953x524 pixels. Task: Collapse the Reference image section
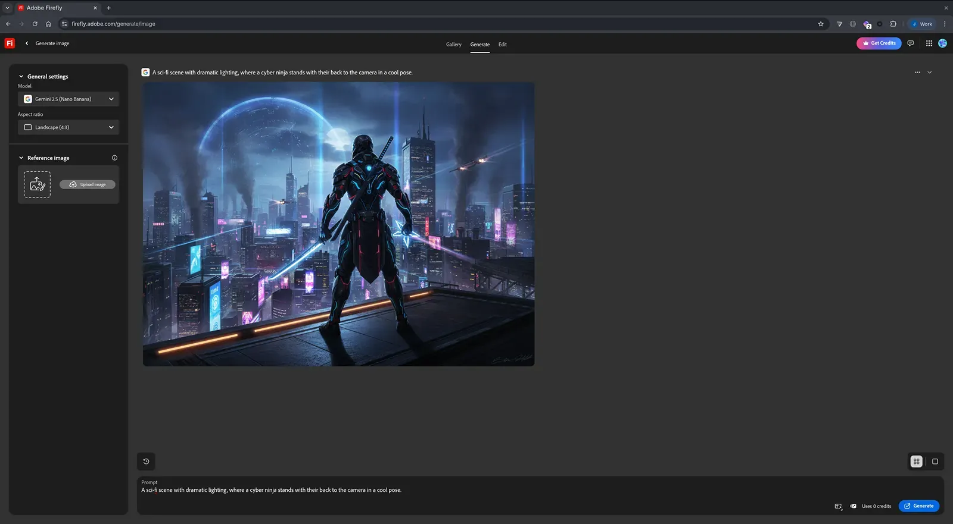tap(21, 158)
